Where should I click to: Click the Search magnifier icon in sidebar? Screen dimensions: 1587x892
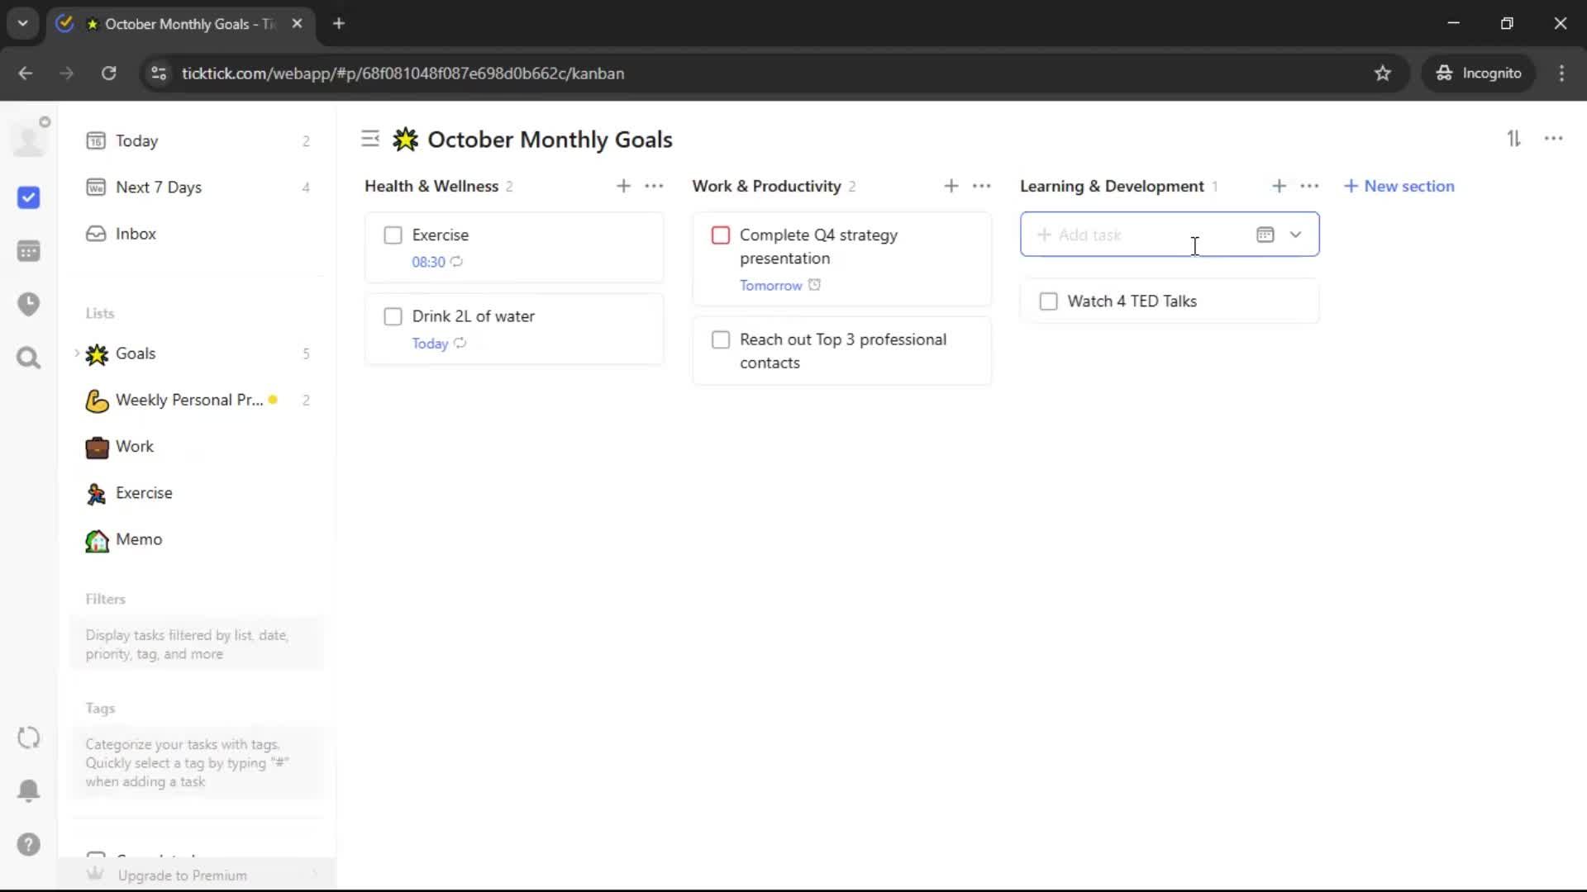[28, 358]
